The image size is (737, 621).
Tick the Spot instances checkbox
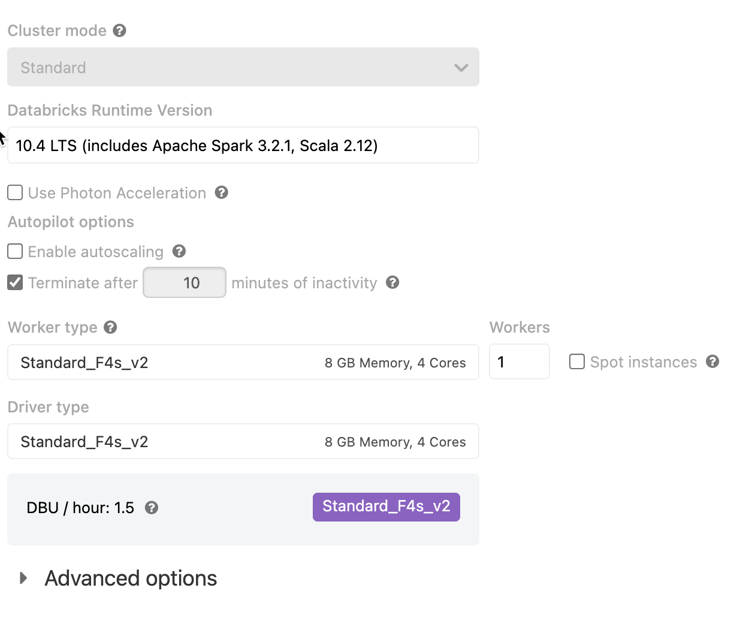pos(577,361)
